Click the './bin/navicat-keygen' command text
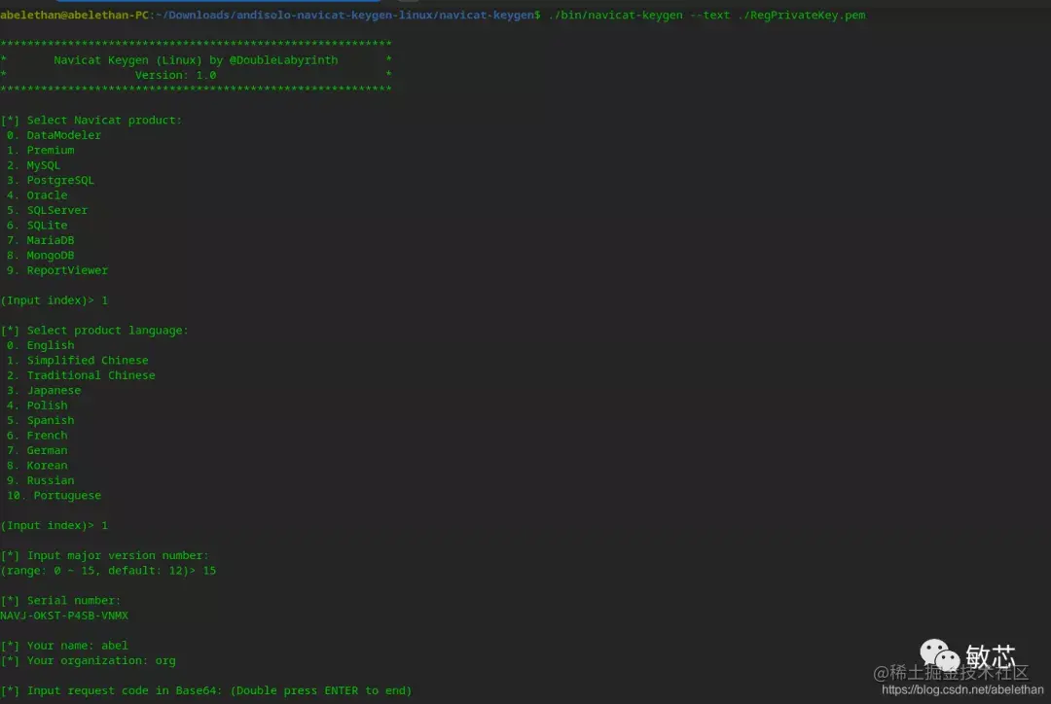Screen dimensions: 1051x704 [x=615, y=15]
